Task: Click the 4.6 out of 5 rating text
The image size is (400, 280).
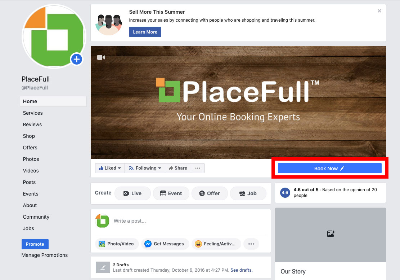Action: tap(306, 190)
